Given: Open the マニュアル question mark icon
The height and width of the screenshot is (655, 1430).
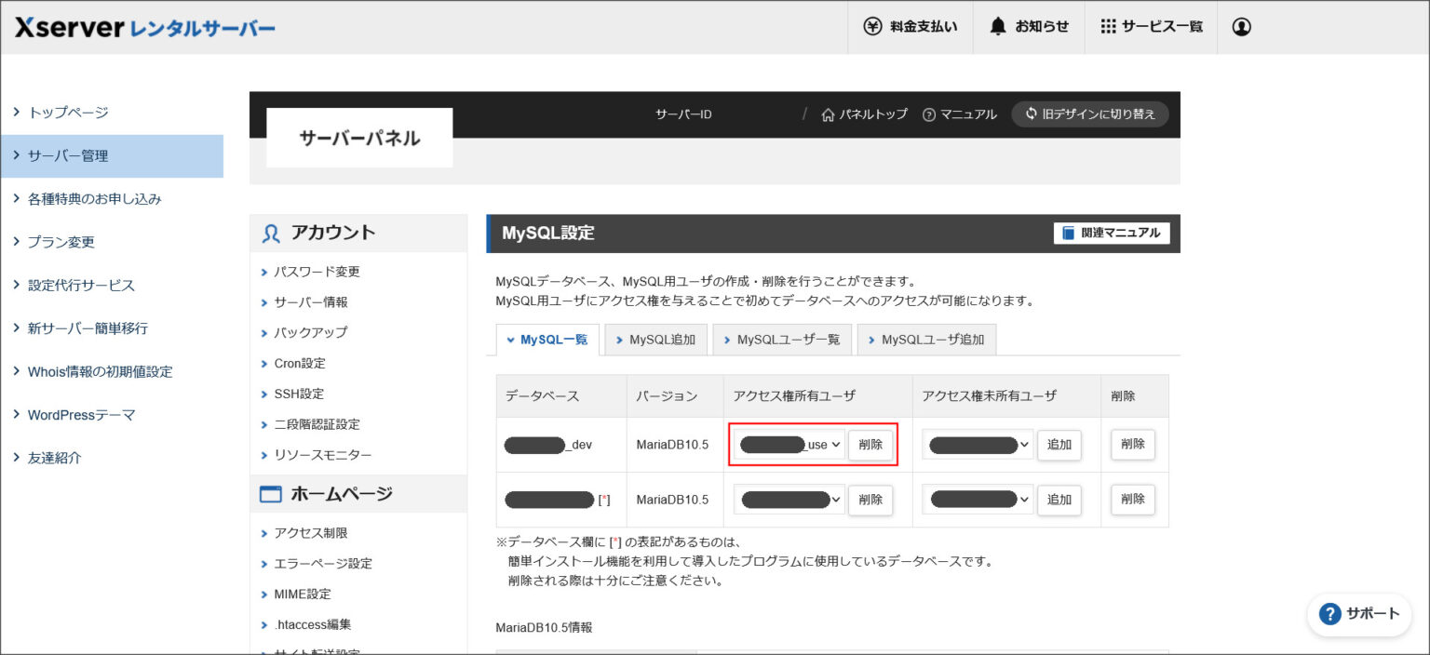Looking at the screenshot, I should click(x=928, y=114).
